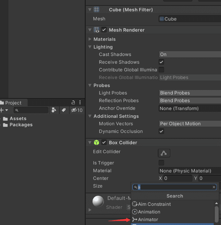221x225 pixels.
Task: Click the Edit Collider button icon
Action: click(164, 153)
